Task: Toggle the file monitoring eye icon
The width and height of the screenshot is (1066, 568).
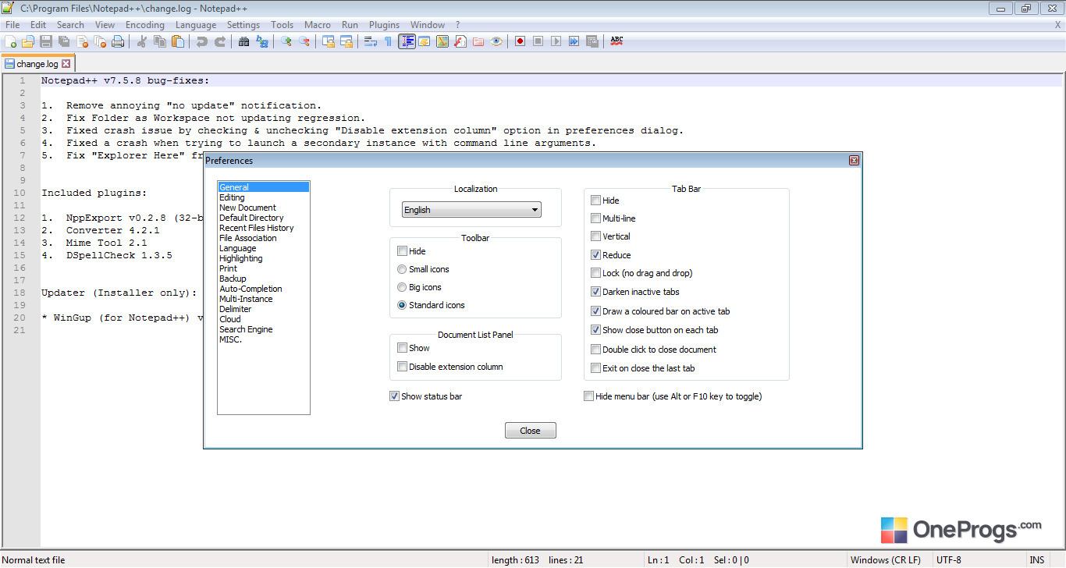Action: tap(496, 41)
